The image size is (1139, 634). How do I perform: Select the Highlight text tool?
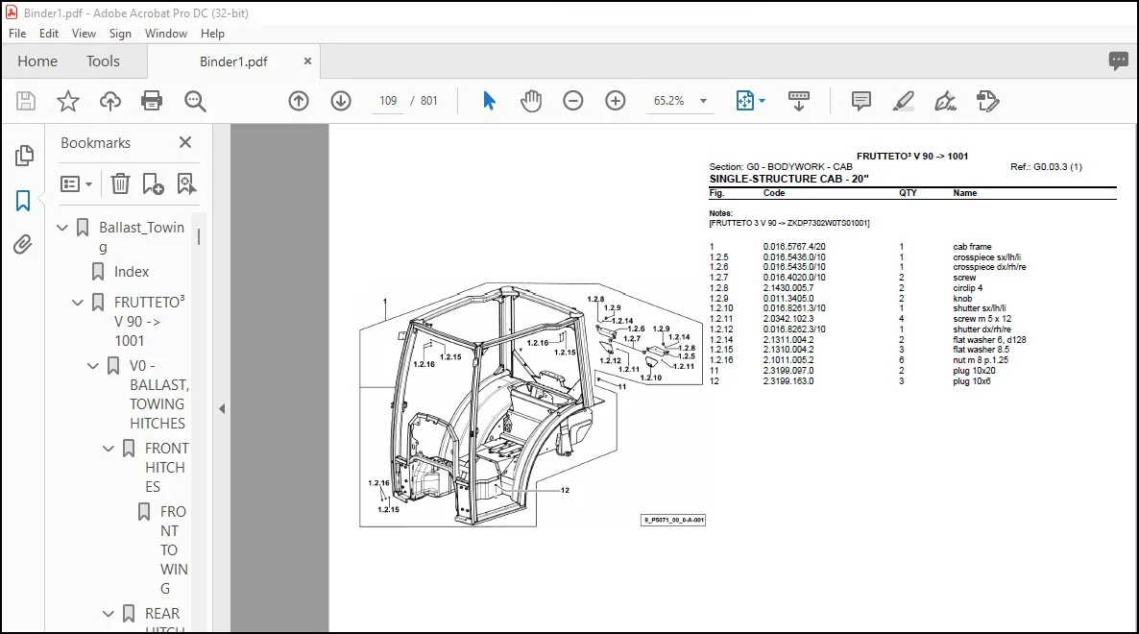tap(903, 101)
